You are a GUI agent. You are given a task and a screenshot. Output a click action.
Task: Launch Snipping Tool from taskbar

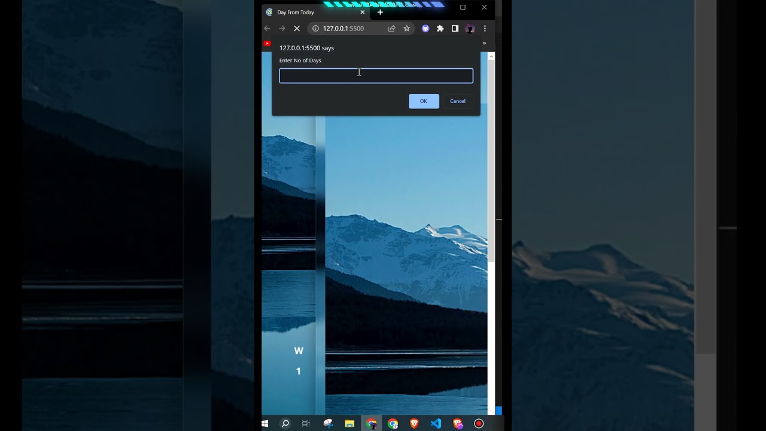tap(328, 424)
